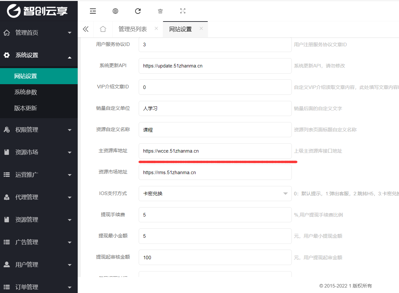399x293 pixels.
Task: Expand the 订单管理 menu arrow
Action: [70, 288]
